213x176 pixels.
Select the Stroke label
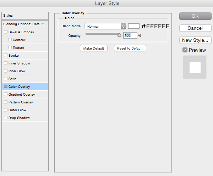point(13,55)
